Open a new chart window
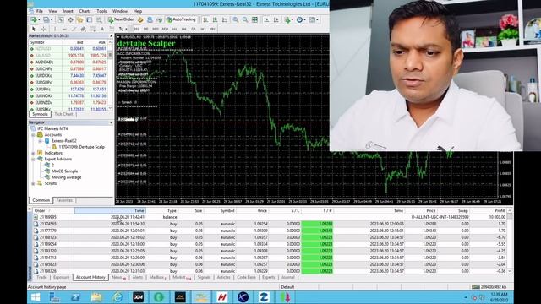Screen dimensions: 541x304 pyautogui.click(x=34, y=19)
